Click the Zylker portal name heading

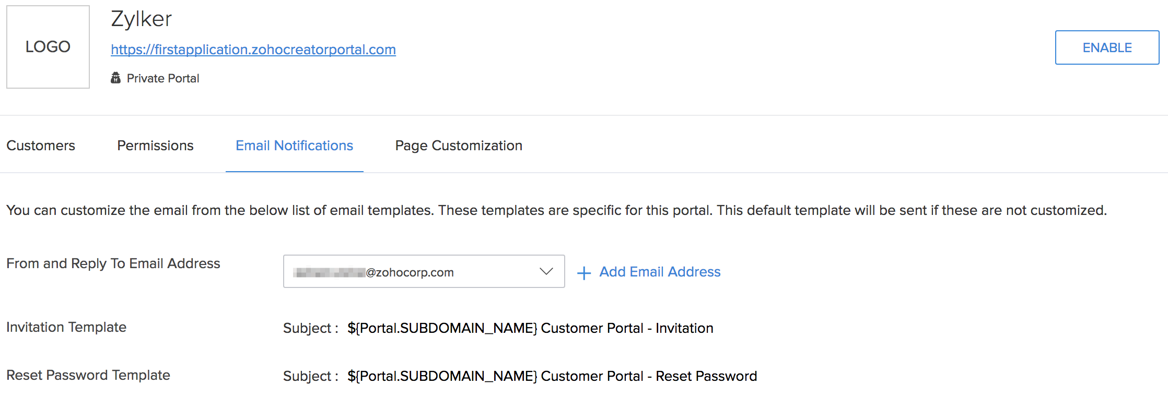(x=141, y=19)
